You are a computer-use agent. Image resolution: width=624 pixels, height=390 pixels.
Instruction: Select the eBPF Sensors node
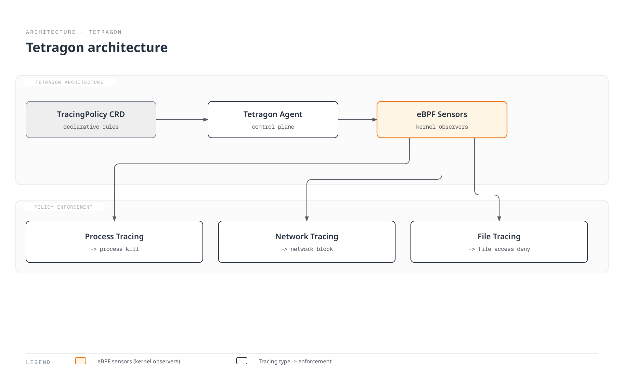[x=442, y=120]
